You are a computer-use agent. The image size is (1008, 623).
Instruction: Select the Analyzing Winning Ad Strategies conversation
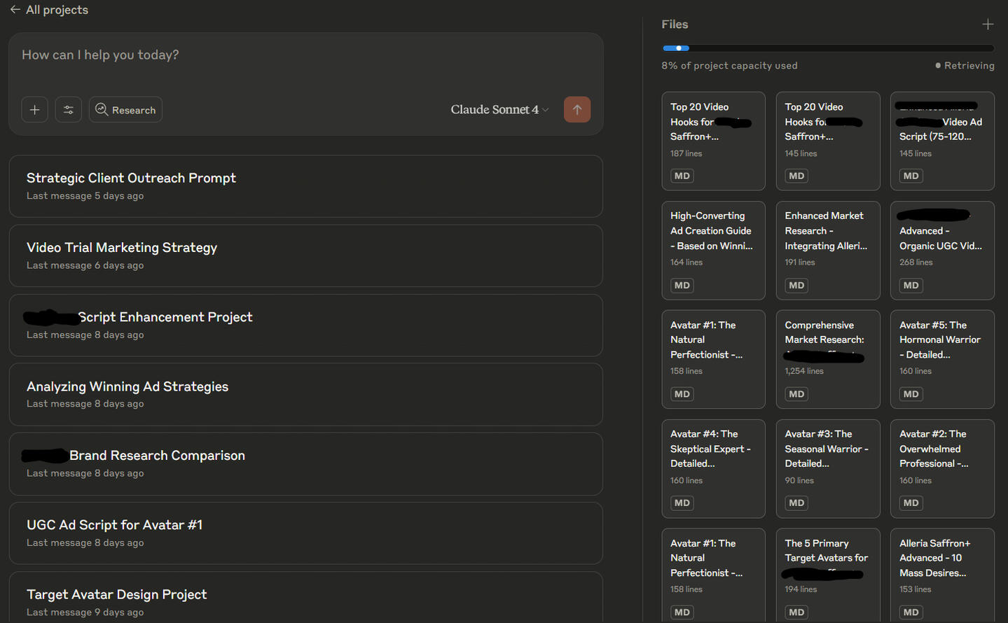pyautogui.click(x=305, y=394)
